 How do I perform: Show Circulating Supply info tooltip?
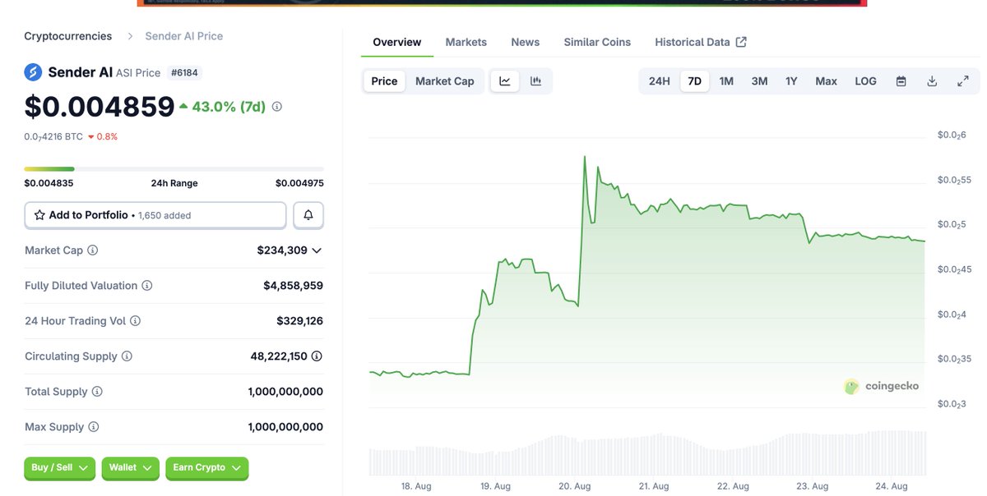(x=126, y=356)
